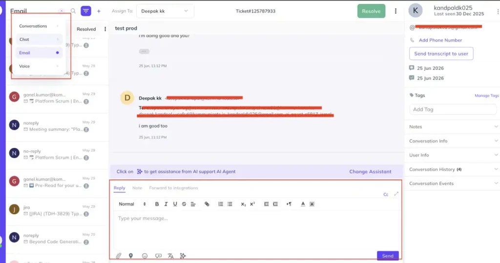Toggle italic formatting
Image resolution: width=500 pixels, height=263 pixels.
tap(166, 204)
